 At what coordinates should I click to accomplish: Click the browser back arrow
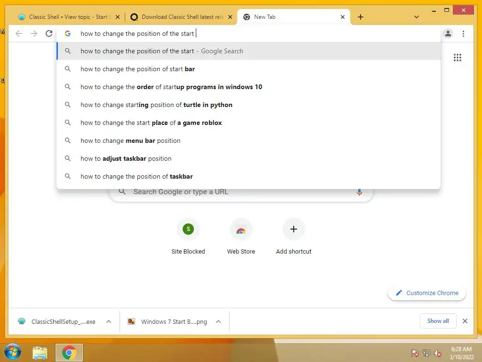[x=19, y=33]
